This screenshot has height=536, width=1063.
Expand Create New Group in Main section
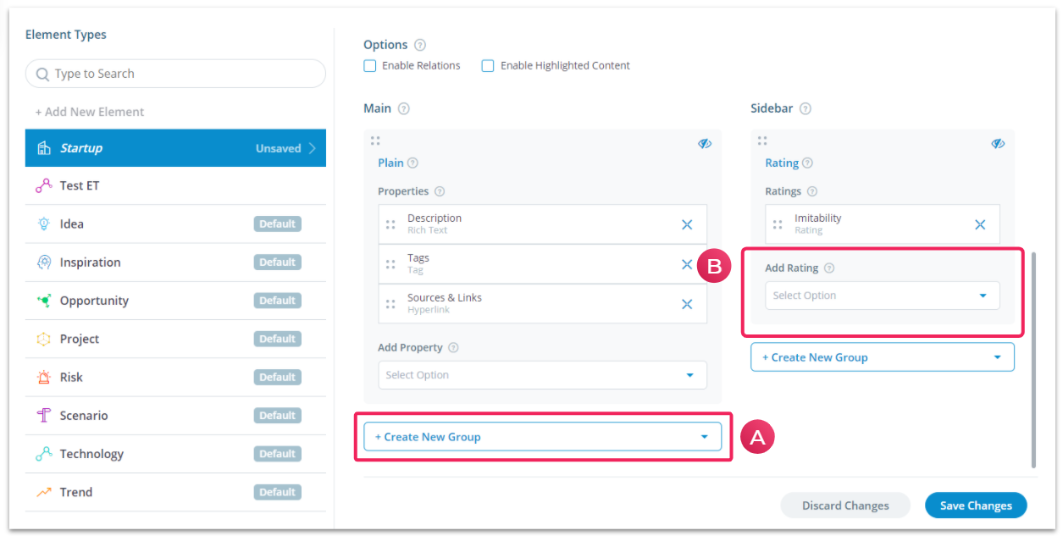(542, 437)
